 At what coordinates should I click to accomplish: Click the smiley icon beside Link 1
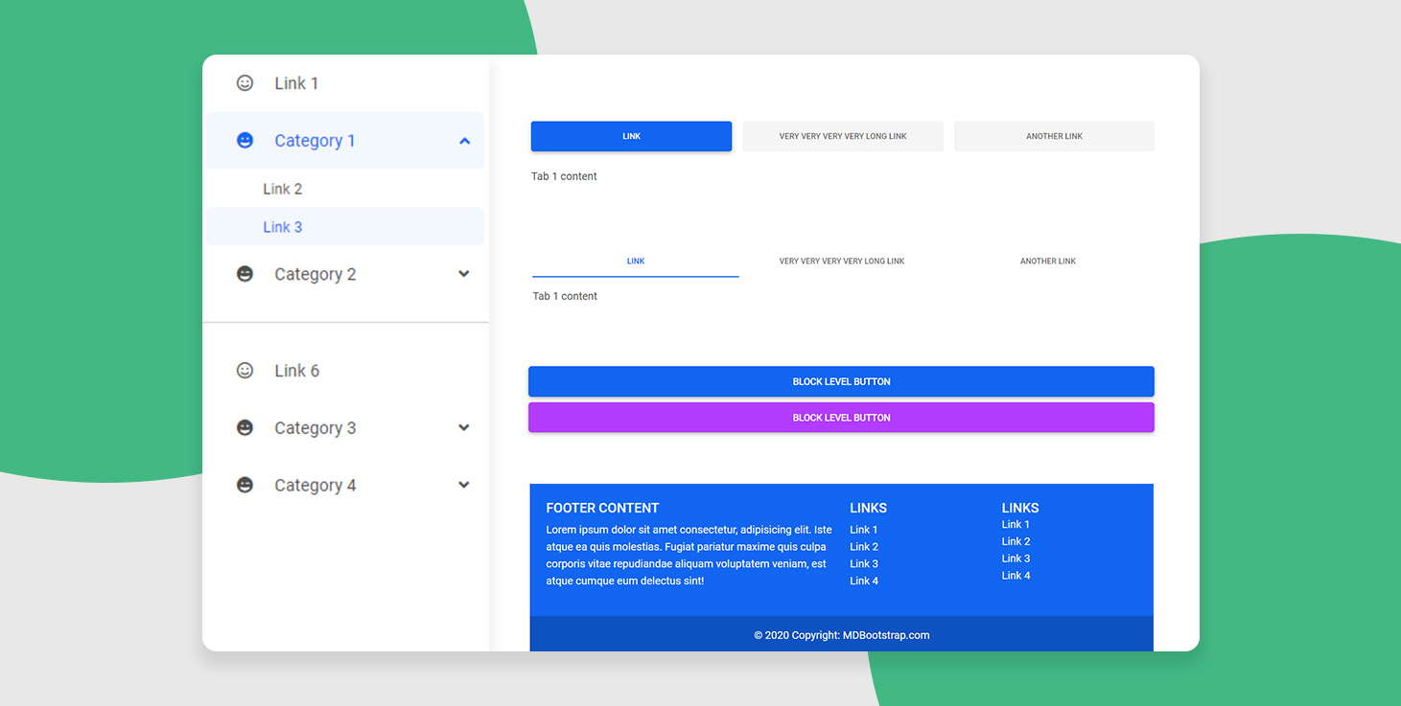tap(245, 83)
